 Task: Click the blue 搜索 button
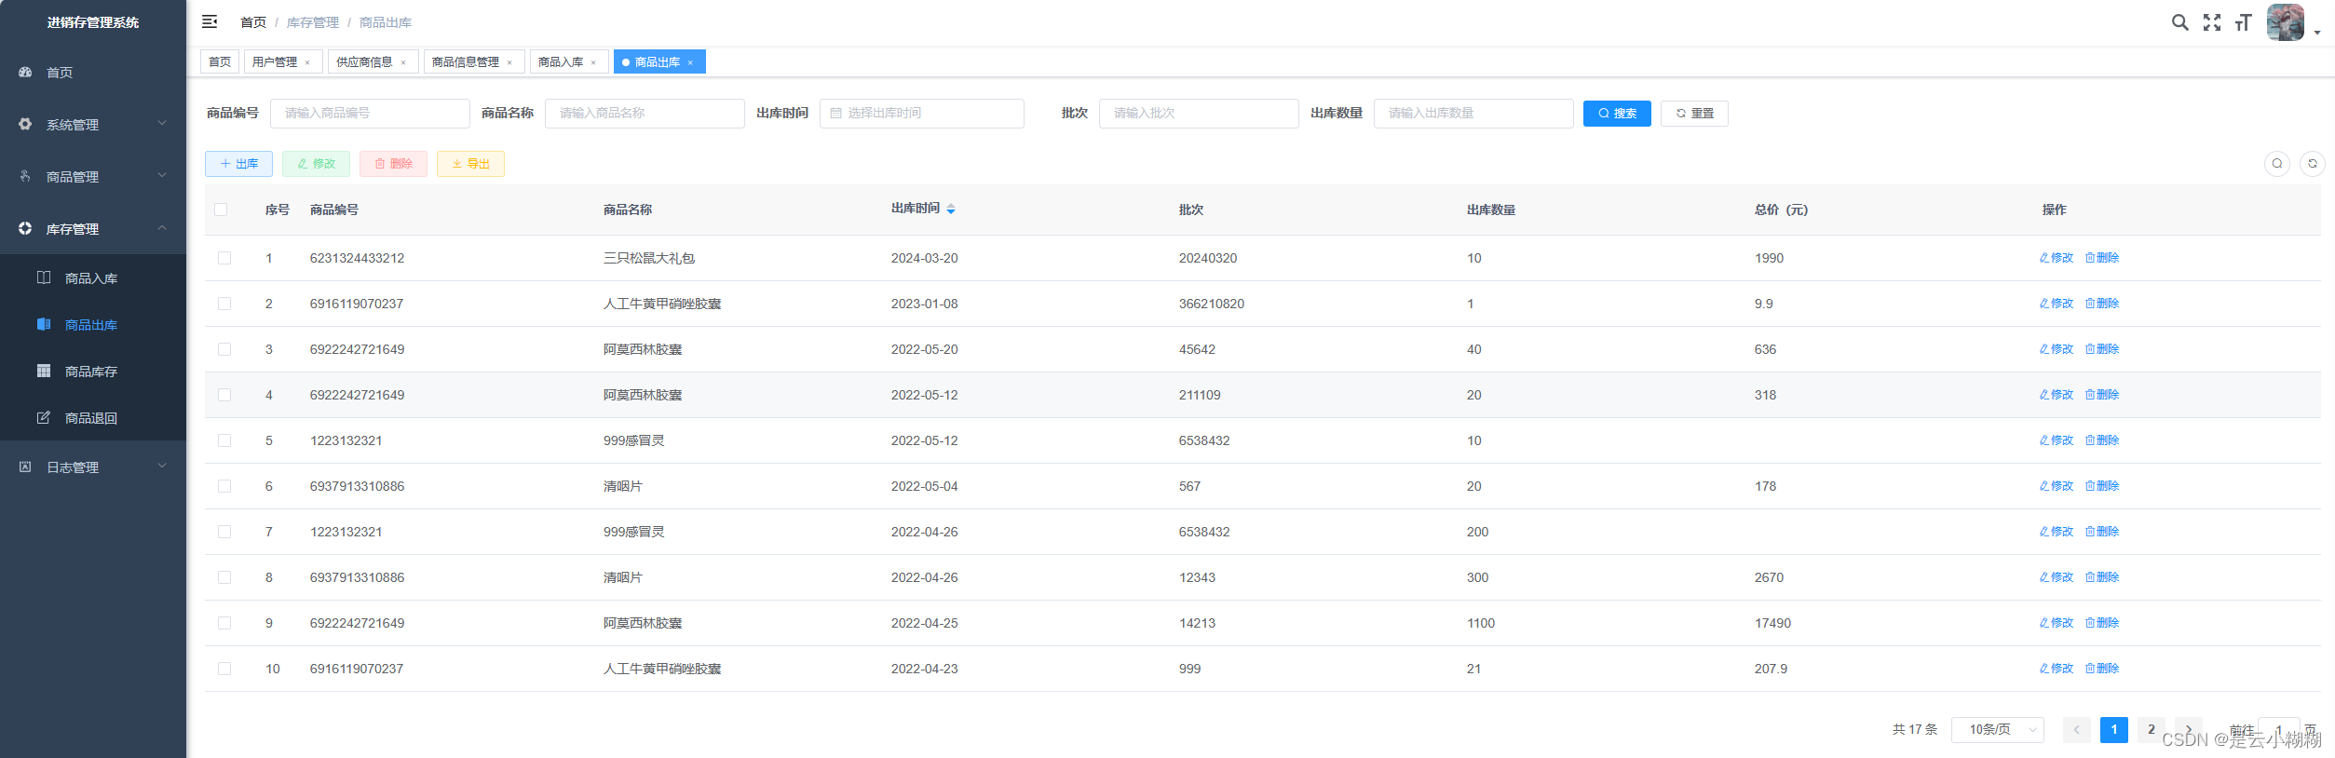(x=1617, y=113)
